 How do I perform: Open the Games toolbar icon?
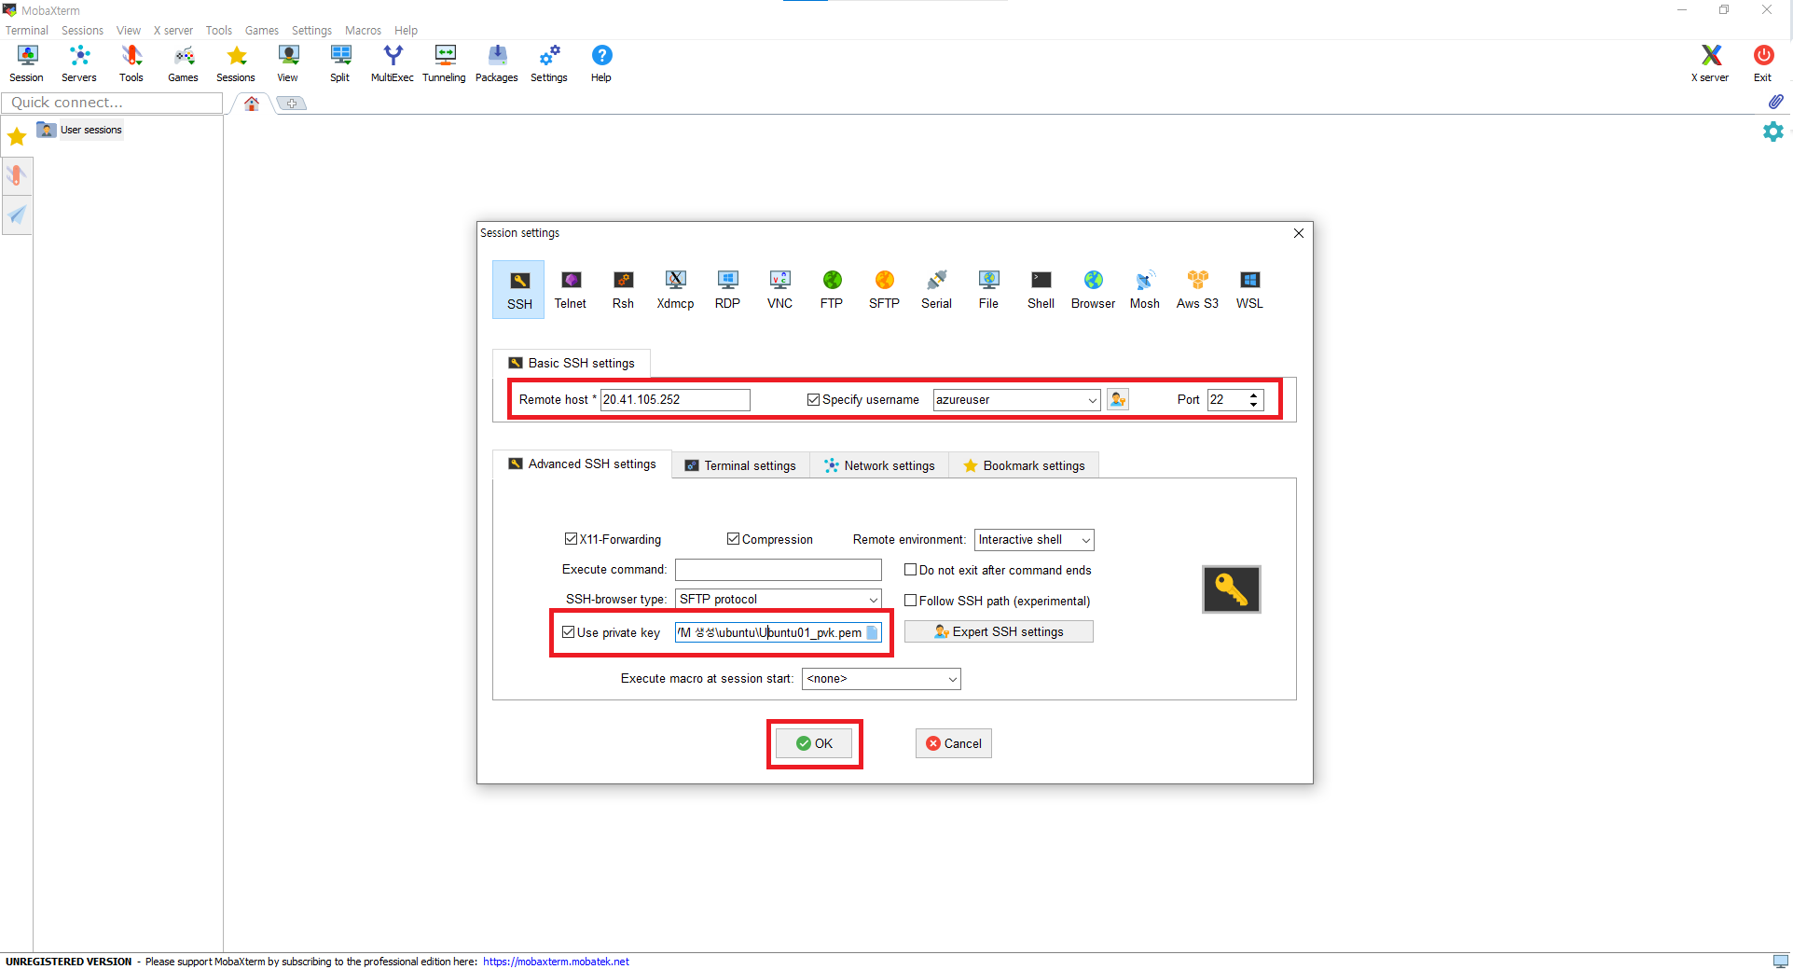pos(184,63)
